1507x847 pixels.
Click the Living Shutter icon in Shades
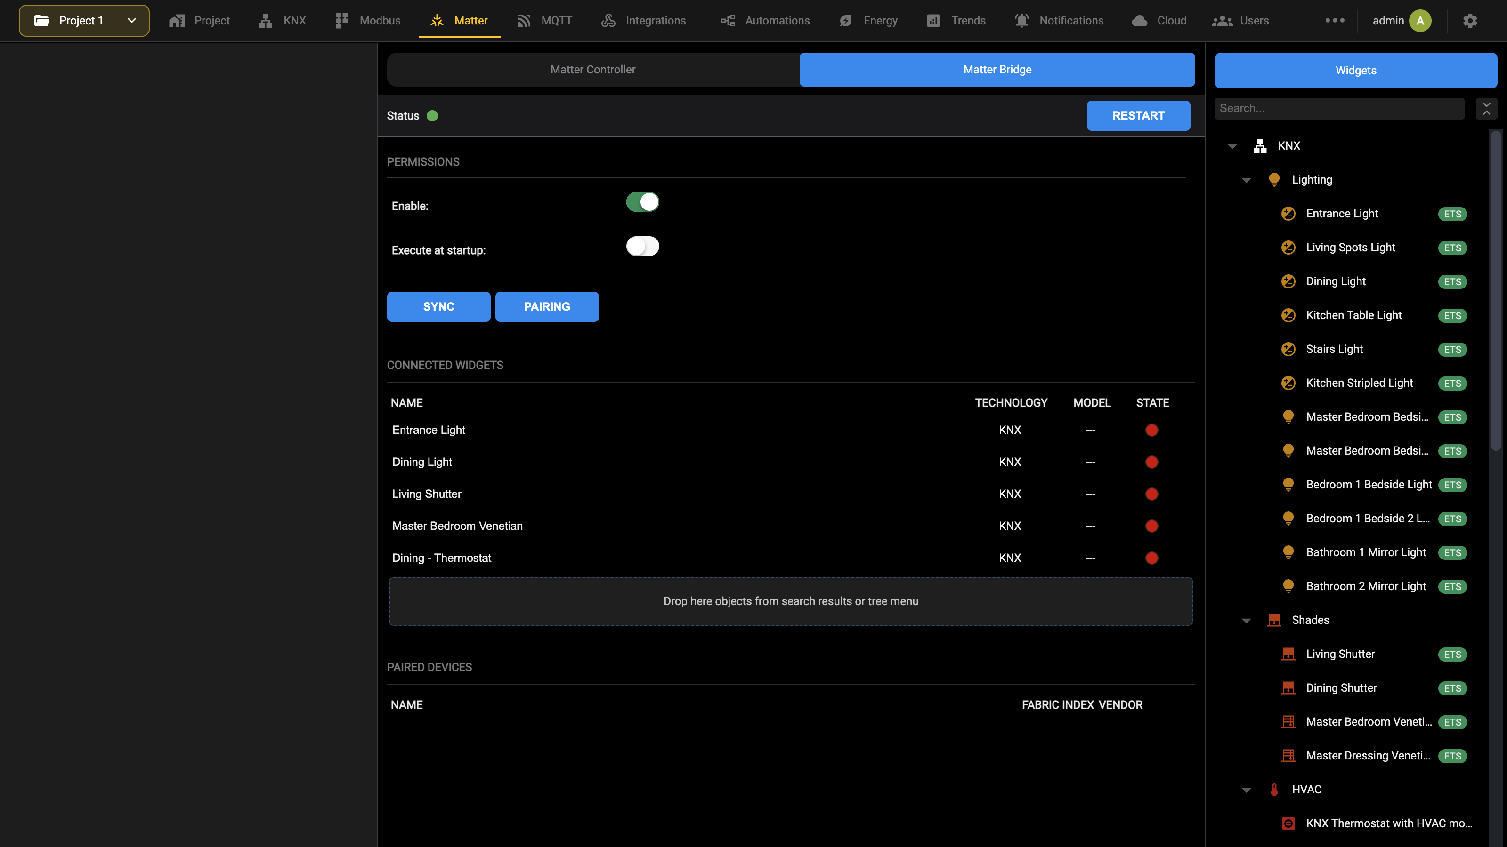1288,654
